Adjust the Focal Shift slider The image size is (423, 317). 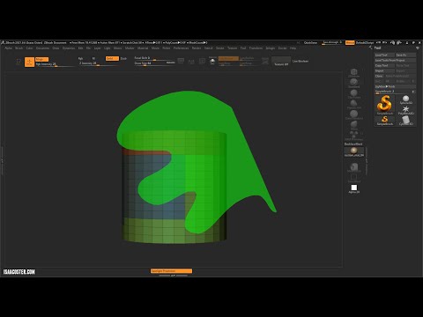pyautogui.click(x=154, y=58)
